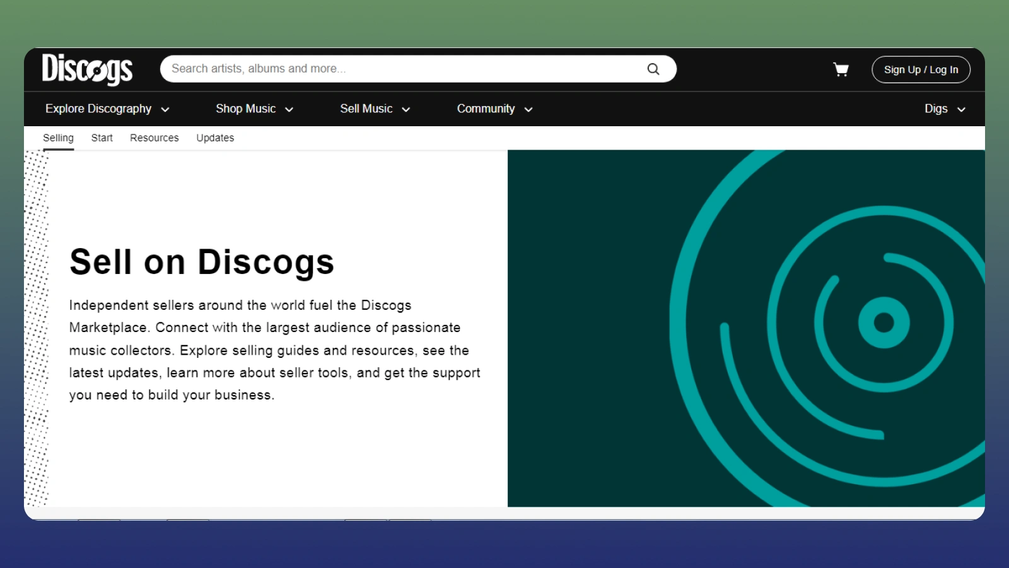Select the Selling tab
1009x568 pixels.
tap(58, 138)
